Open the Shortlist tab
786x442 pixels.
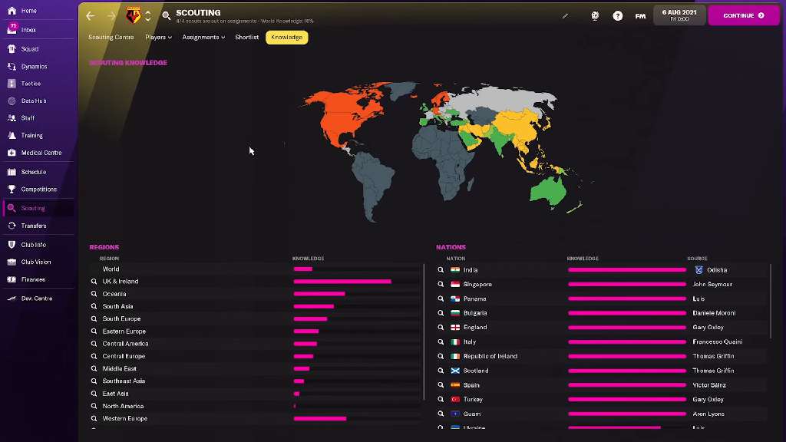(x=246, y=38)
